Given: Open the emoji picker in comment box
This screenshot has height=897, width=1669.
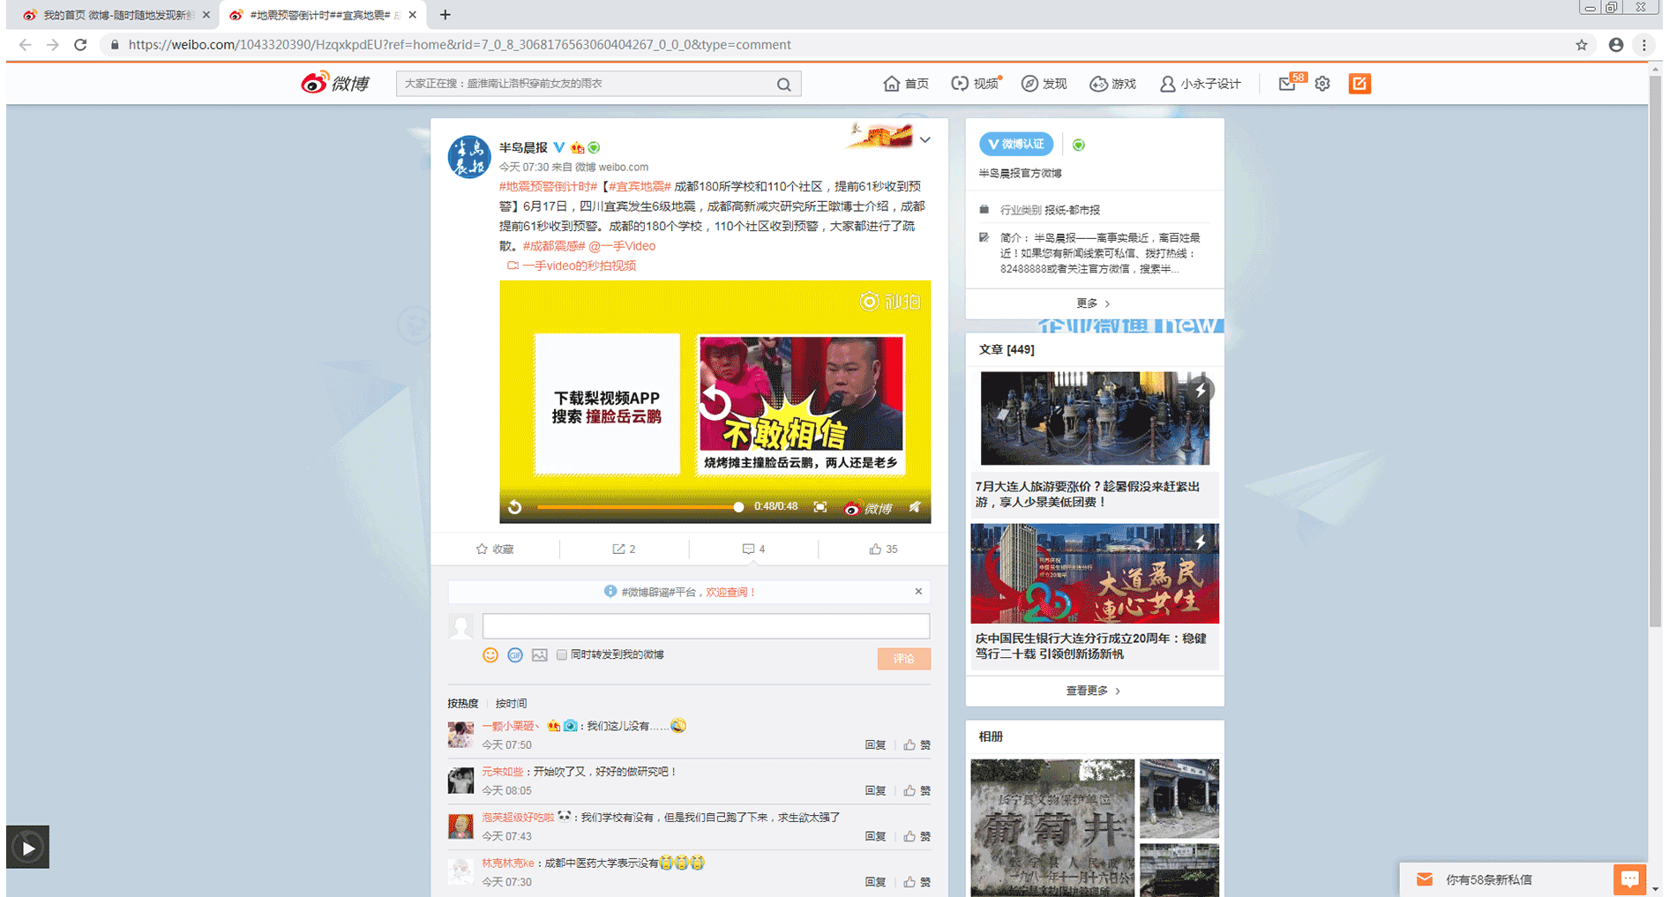Looking at the screenshot, I should (x=490, y=655).
